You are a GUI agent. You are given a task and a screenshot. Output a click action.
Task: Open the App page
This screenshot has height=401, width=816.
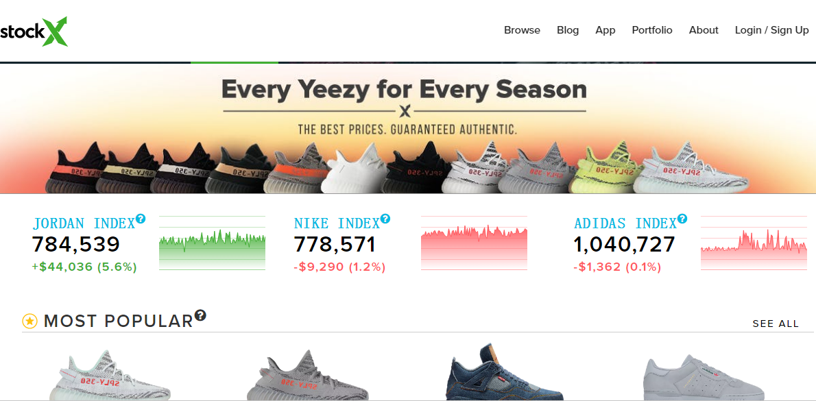pyautogui.click(x=605, y=30)
